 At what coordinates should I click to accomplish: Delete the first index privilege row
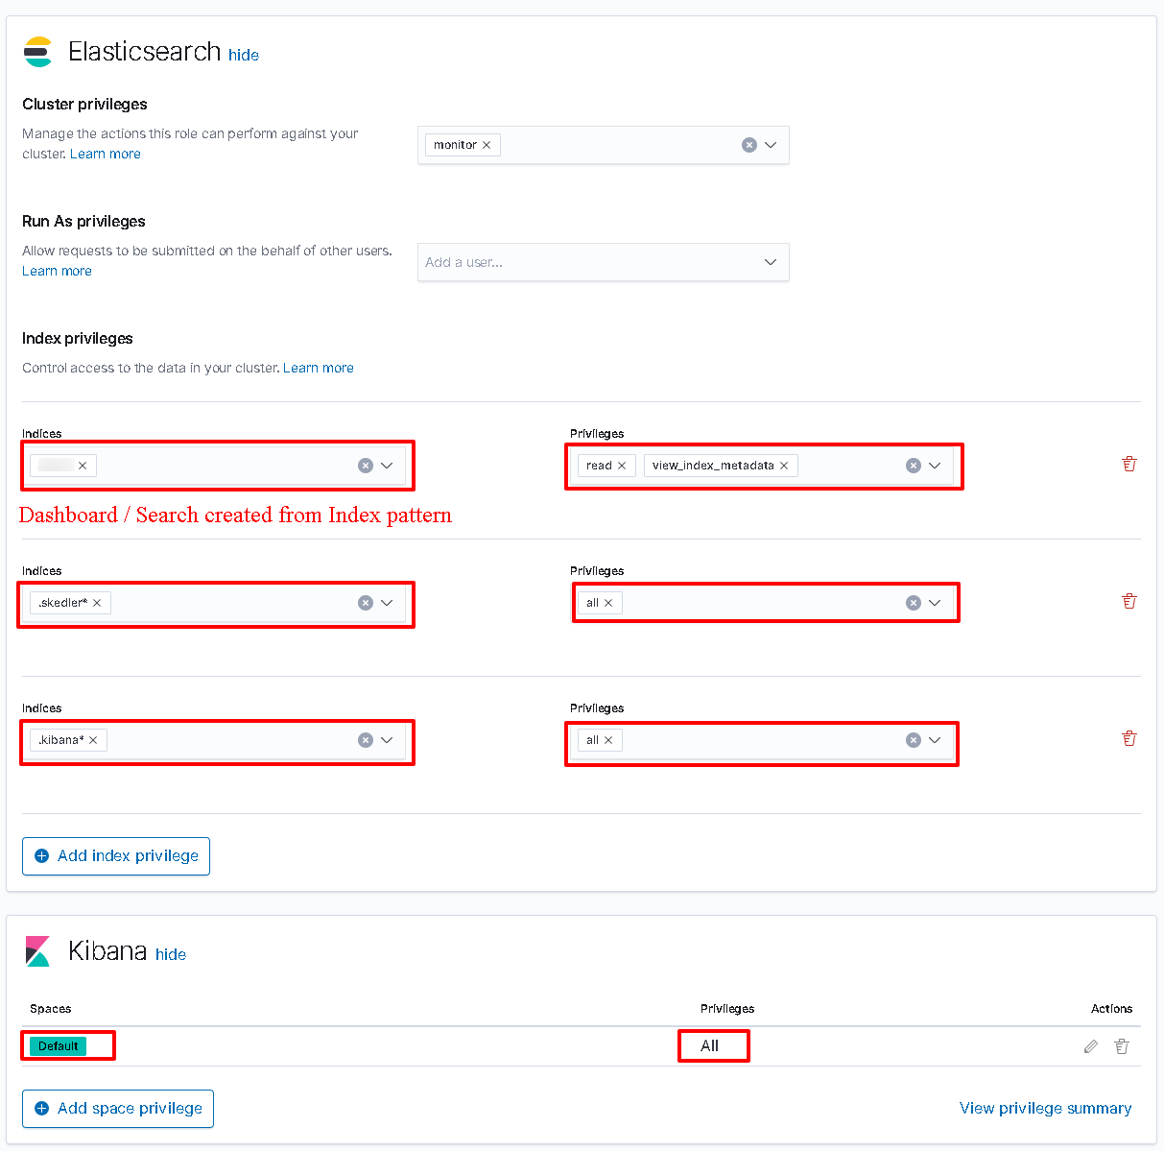point(1129,464)
